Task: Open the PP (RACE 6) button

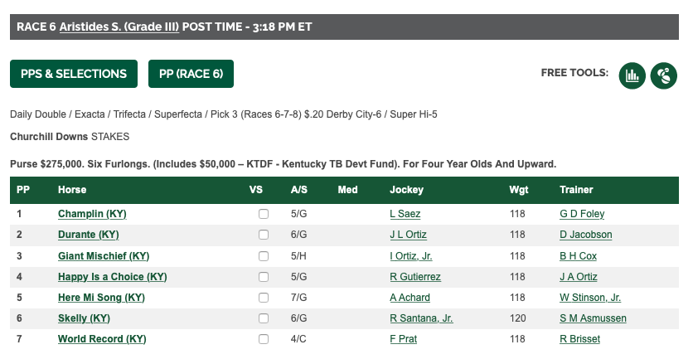Action: tap(191, 74)
